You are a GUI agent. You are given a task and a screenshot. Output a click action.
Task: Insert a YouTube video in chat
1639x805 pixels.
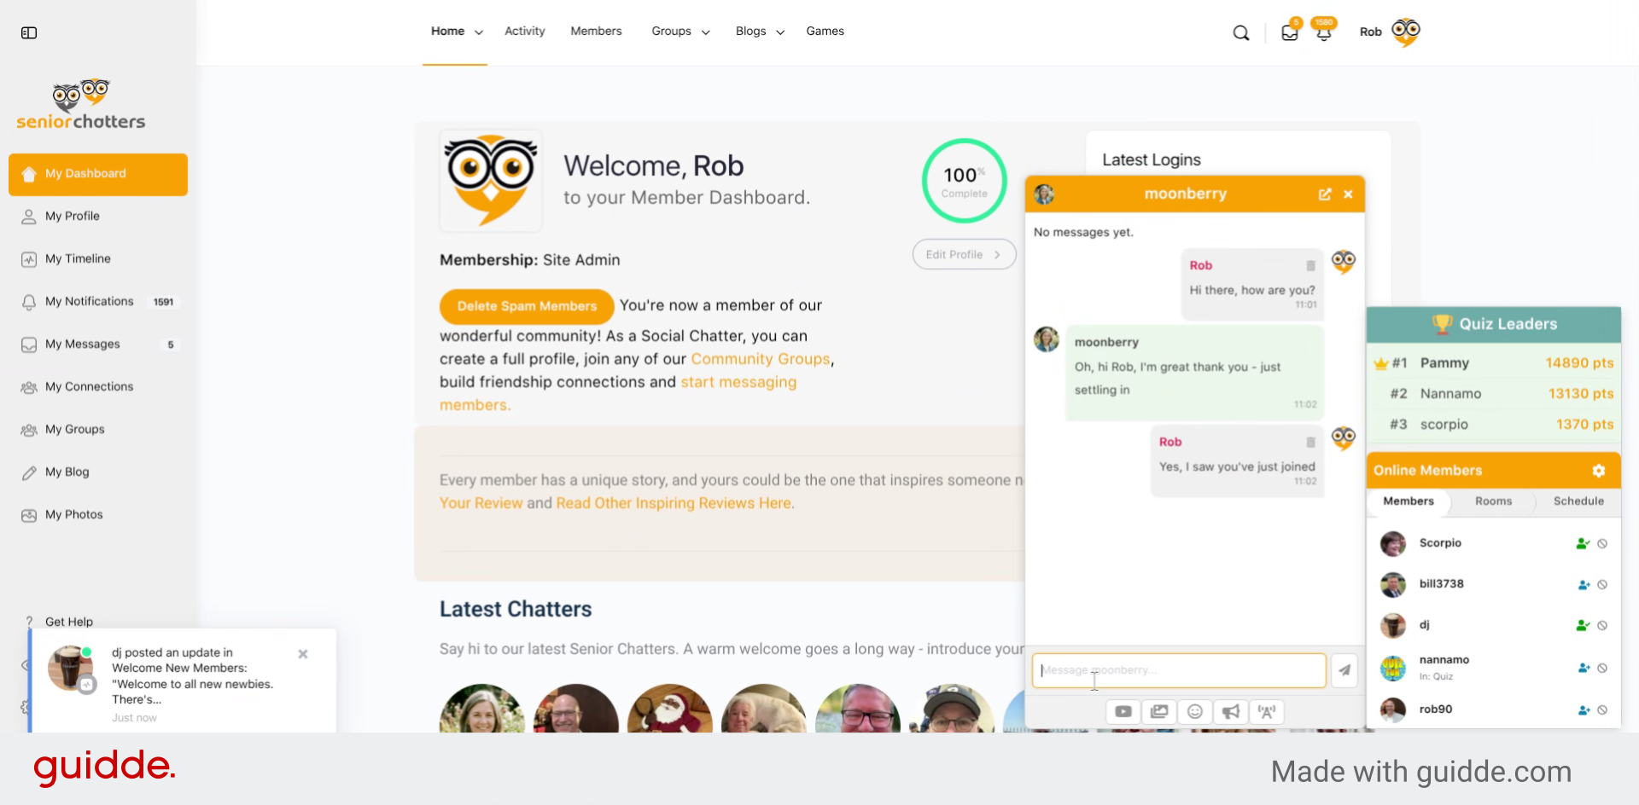[1123, 711]
